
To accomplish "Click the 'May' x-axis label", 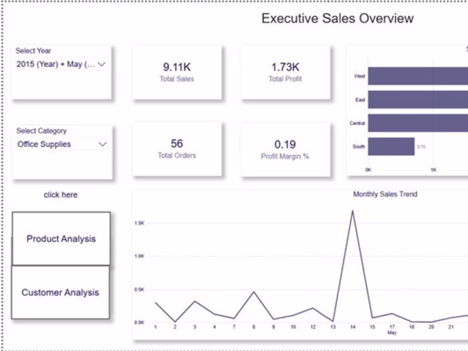I will (x=392, y=332).
